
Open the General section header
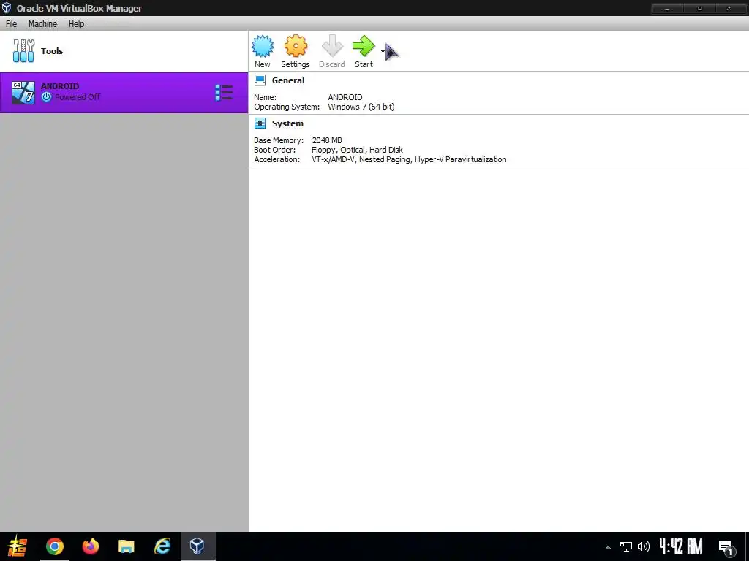pyautogui.click(x=288, y=80)
